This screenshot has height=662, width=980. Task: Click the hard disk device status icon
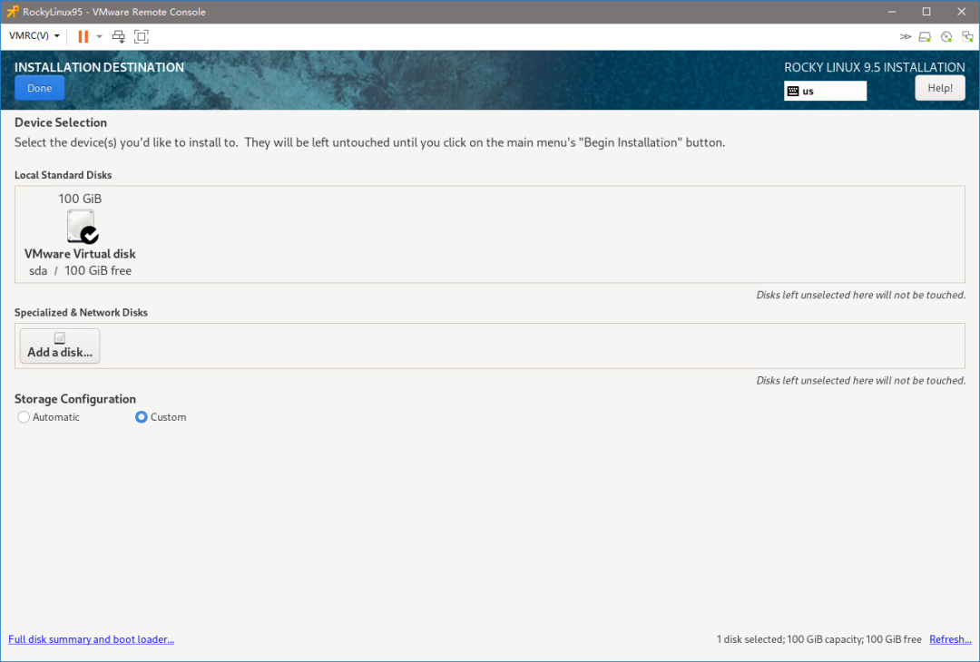[x=925, y=37]
